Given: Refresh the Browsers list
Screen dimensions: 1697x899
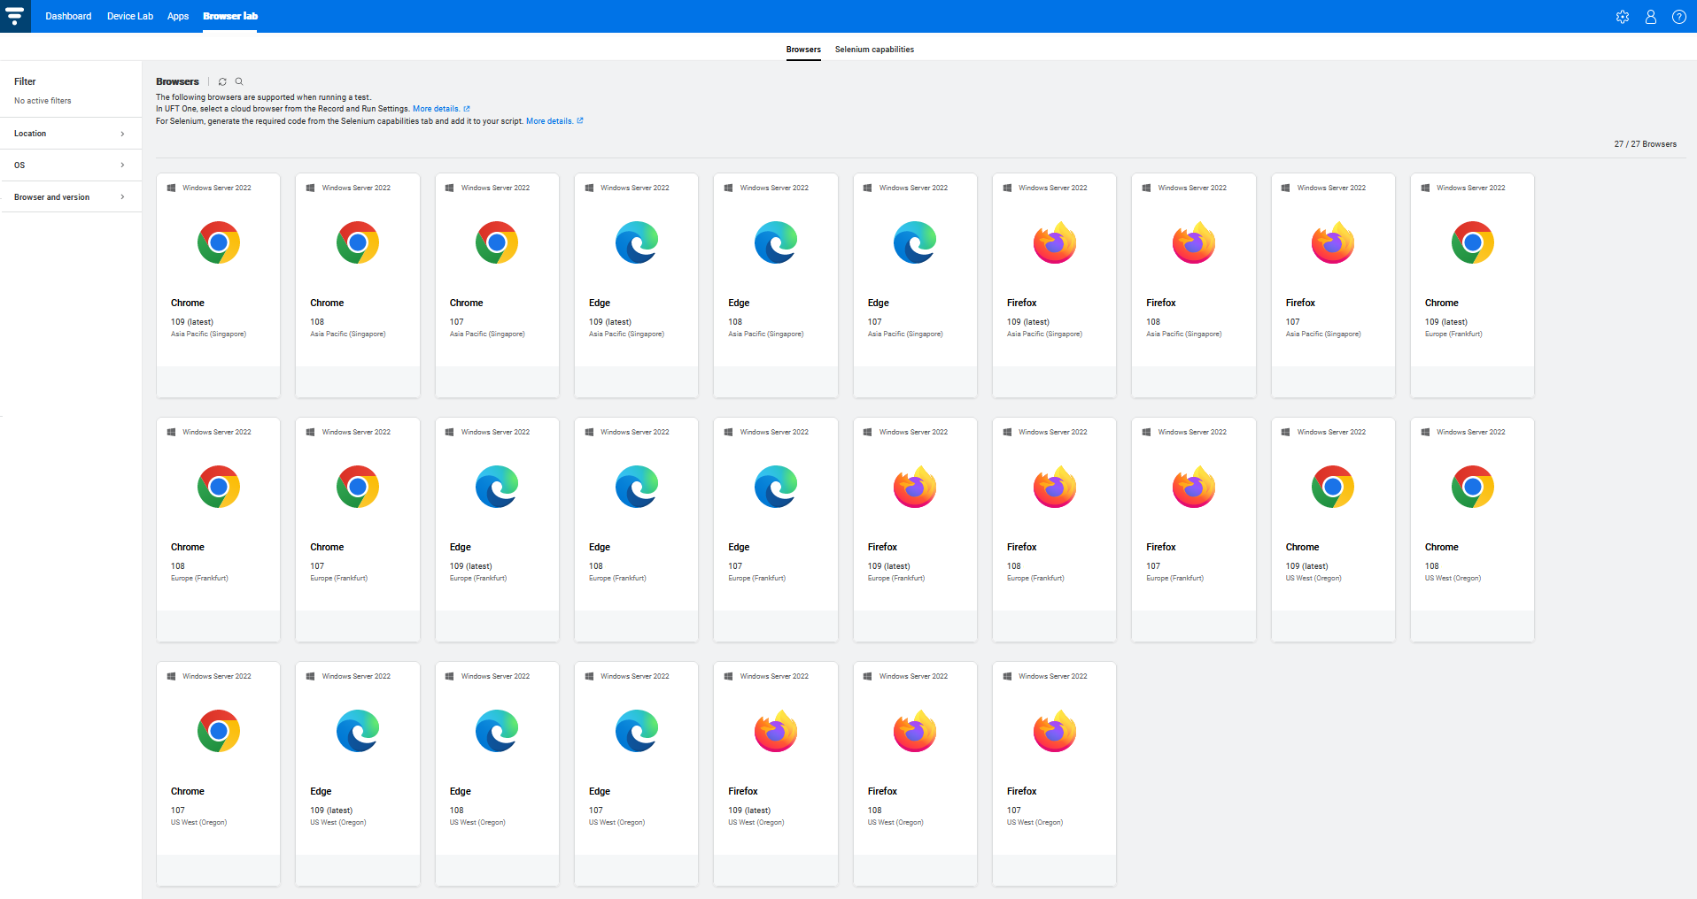Looking at the screenshot, I should coord(222,81).
